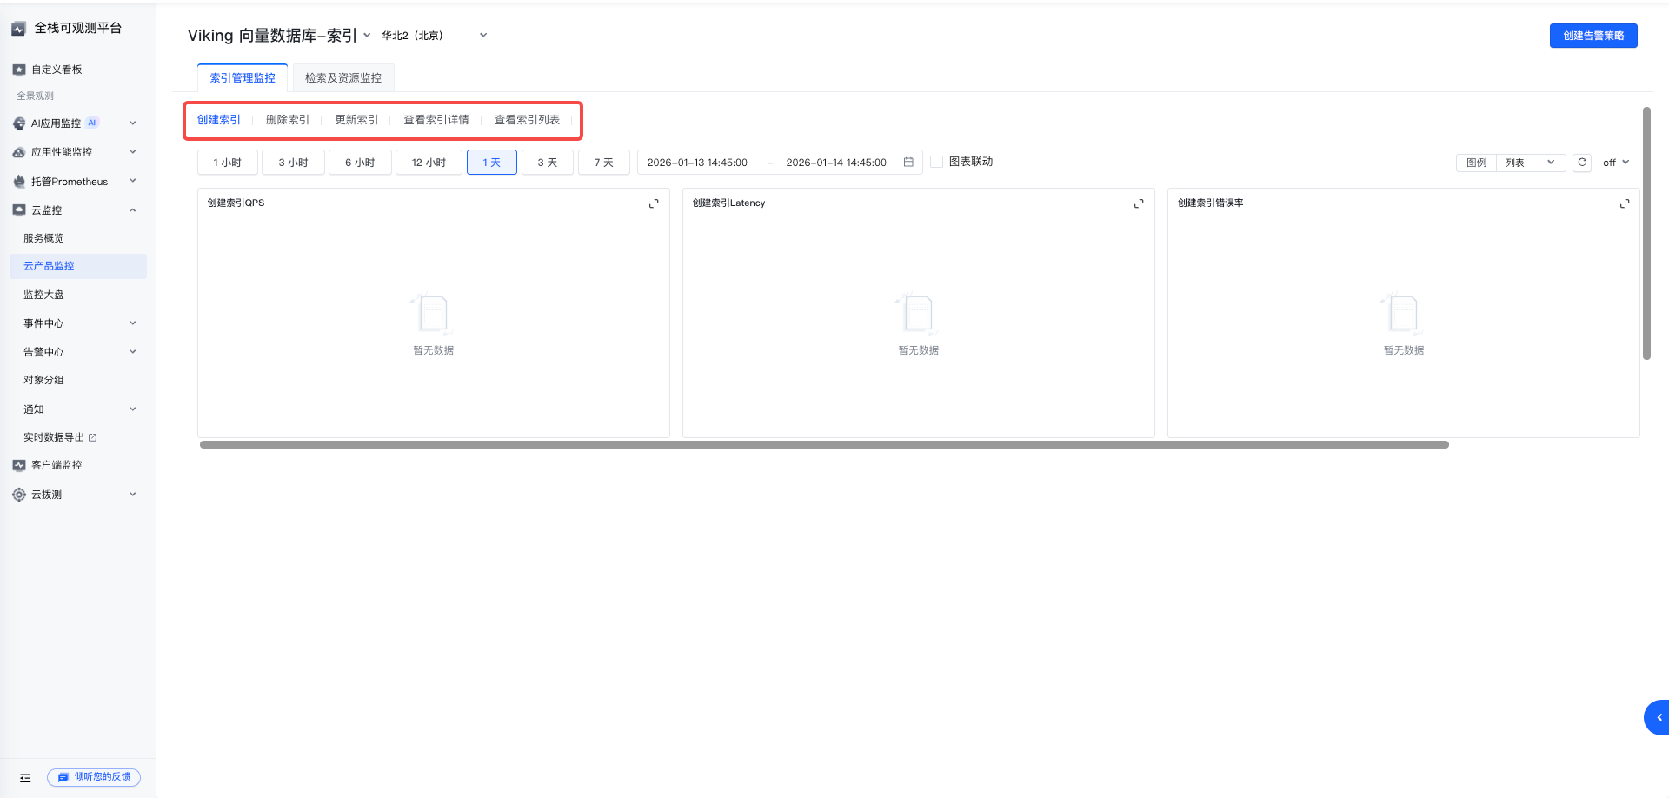Select the 3 小时 time range
Screen dimensions: 1669x798
tap(293, 163)
